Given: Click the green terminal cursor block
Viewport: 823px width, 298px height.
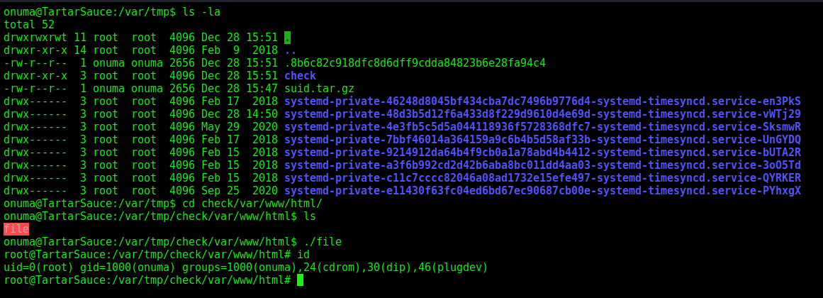Looking at the screenshot, I should coord(300,280).
